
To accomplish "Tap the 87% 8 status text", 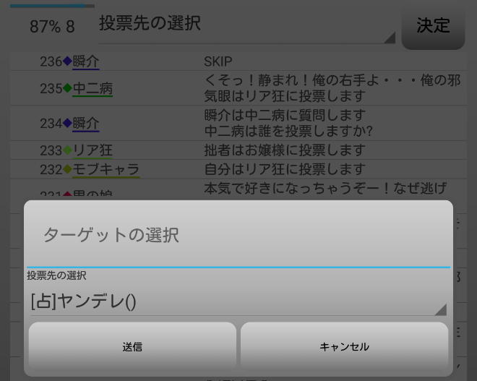I will click(52, 27).
